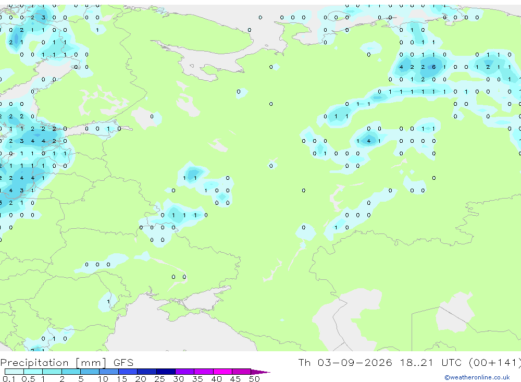Select the 30–35 mm violet legend swatch
This screenshot has width=521, height=382.
pyautogui.click(x=184, y=372)
